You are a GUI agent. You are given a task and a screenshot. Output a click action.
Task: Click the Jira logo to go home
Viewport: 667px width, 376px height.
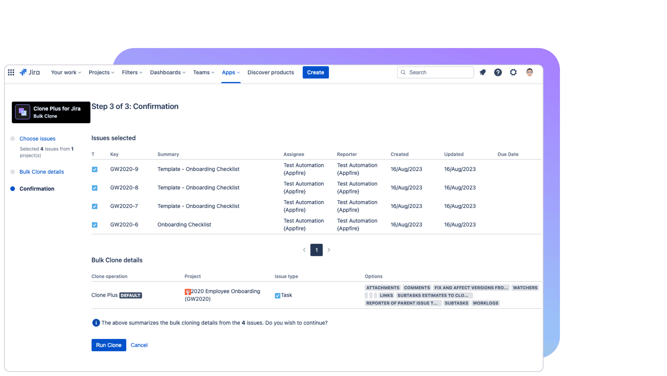(30, 72)
